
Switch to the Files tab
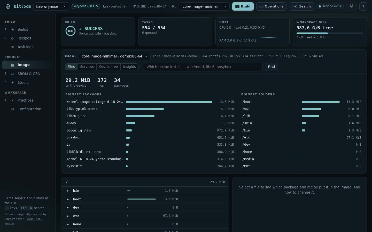[x=71, y=67]
